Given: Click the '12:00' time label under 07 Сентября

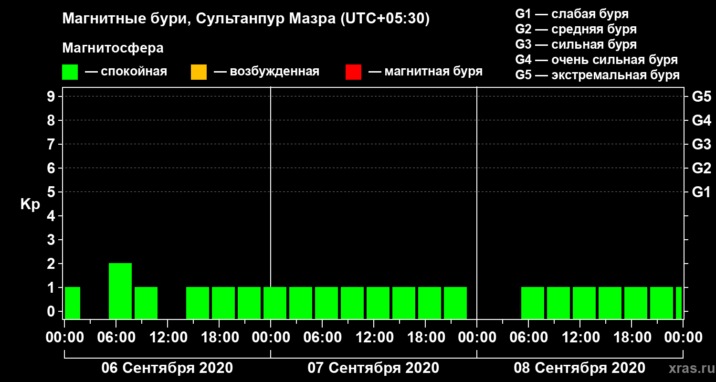Looking at the screenshot, I should [374, 338].
